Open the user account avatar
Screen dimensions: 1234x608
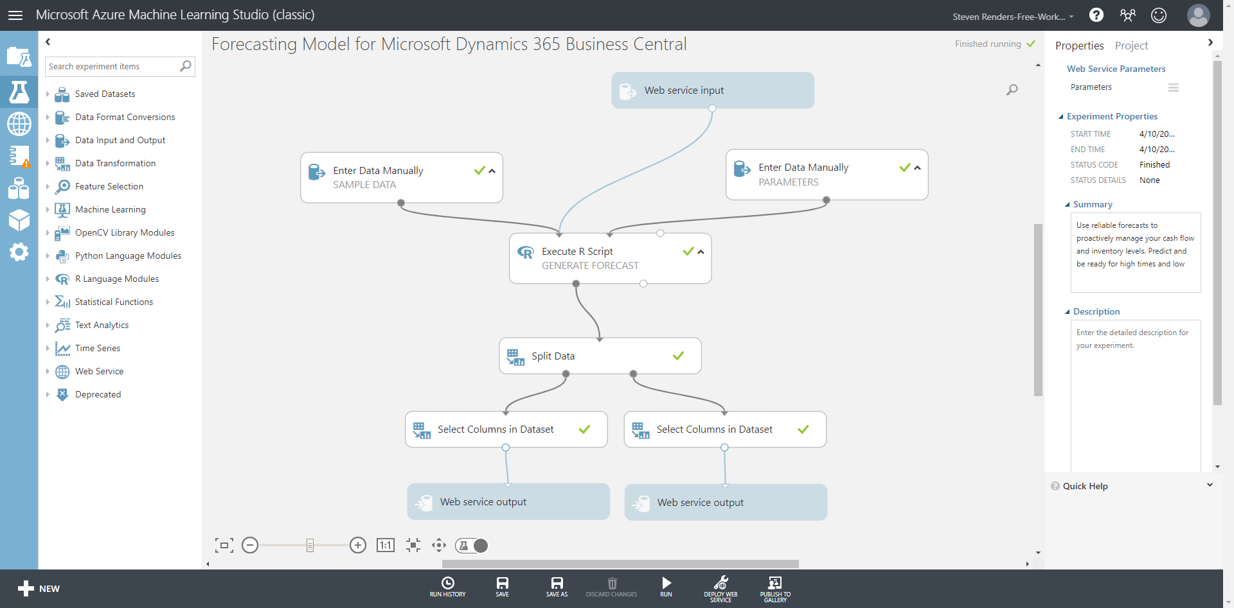click(x=1198, y=15)
